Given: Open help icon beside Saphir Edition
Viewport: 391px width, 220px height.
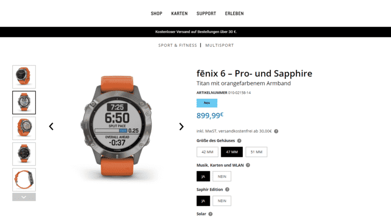Looking at the screenshot, I should tap(227, 189).
